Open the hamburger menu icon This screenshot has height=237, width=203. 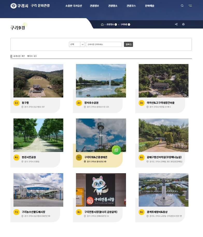190,6
